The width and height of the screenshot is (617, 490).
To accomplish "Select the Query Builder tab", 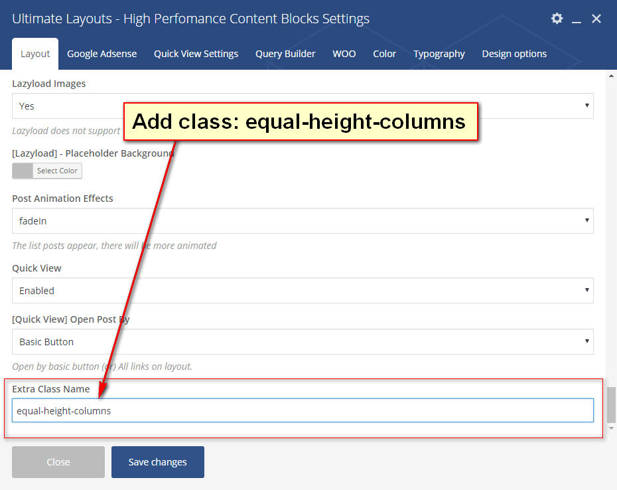I will [x=285, y=54].
